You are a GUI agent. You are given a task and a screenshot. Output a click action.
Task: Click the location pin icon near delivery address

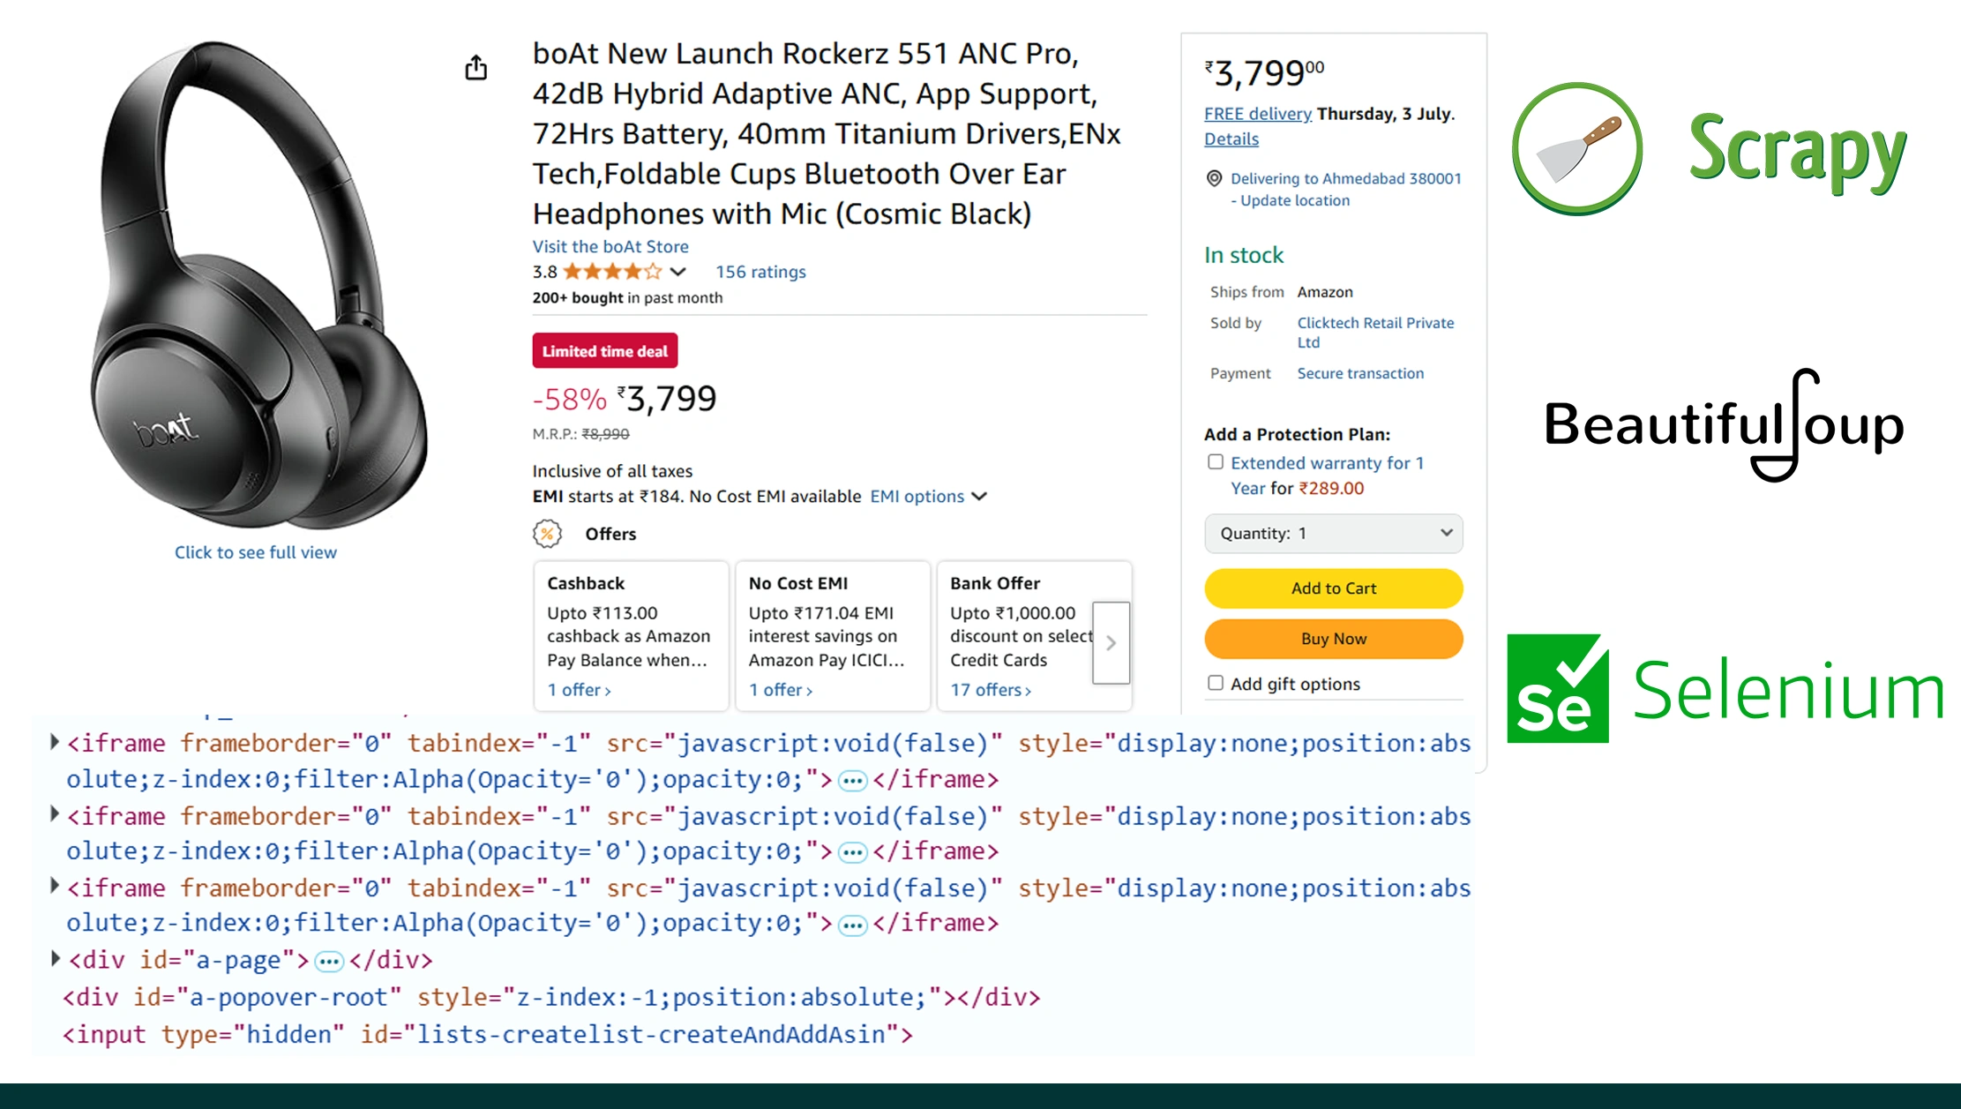click(x=1215, y=178)
